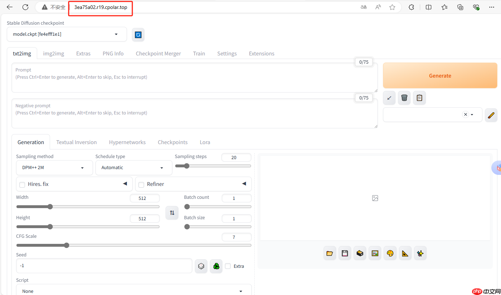The width and height of the screenshot is (501, 295).
Task: Click the refresh checkpoint list icon
Action: 138,35
